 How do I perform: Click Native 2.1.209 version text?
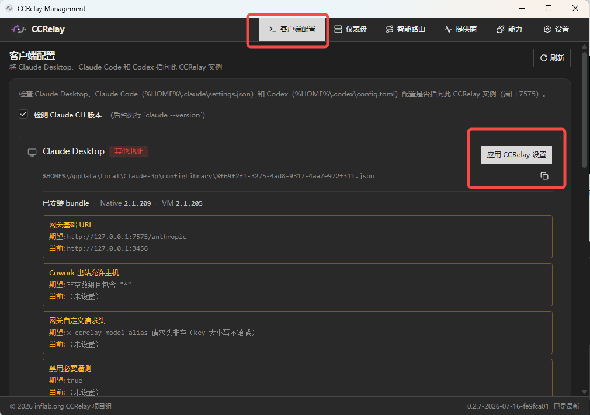tap(125, 203)
